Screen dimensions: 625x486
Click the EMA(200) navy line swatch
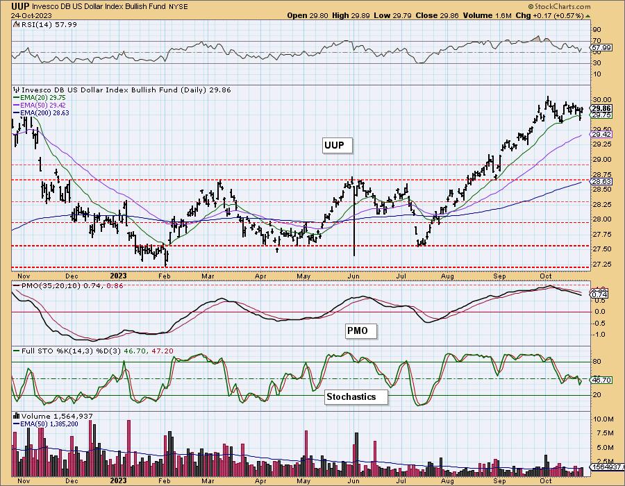coord(17,112)
